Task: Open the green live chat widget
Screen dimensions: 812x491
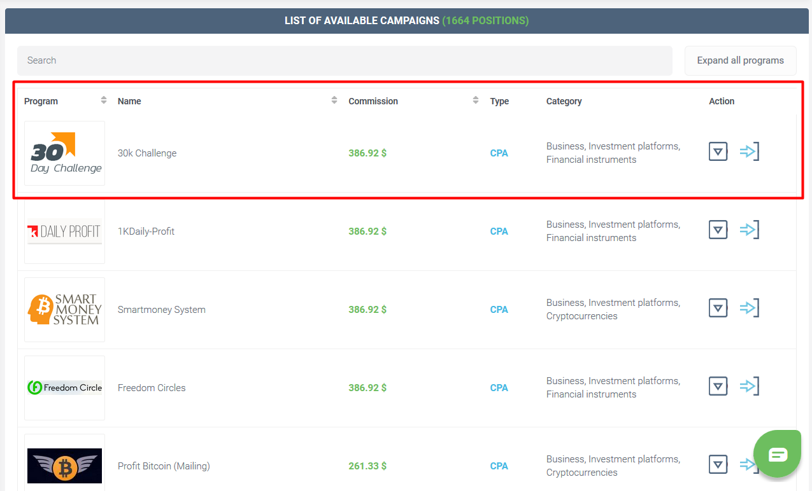Action: 777,453
